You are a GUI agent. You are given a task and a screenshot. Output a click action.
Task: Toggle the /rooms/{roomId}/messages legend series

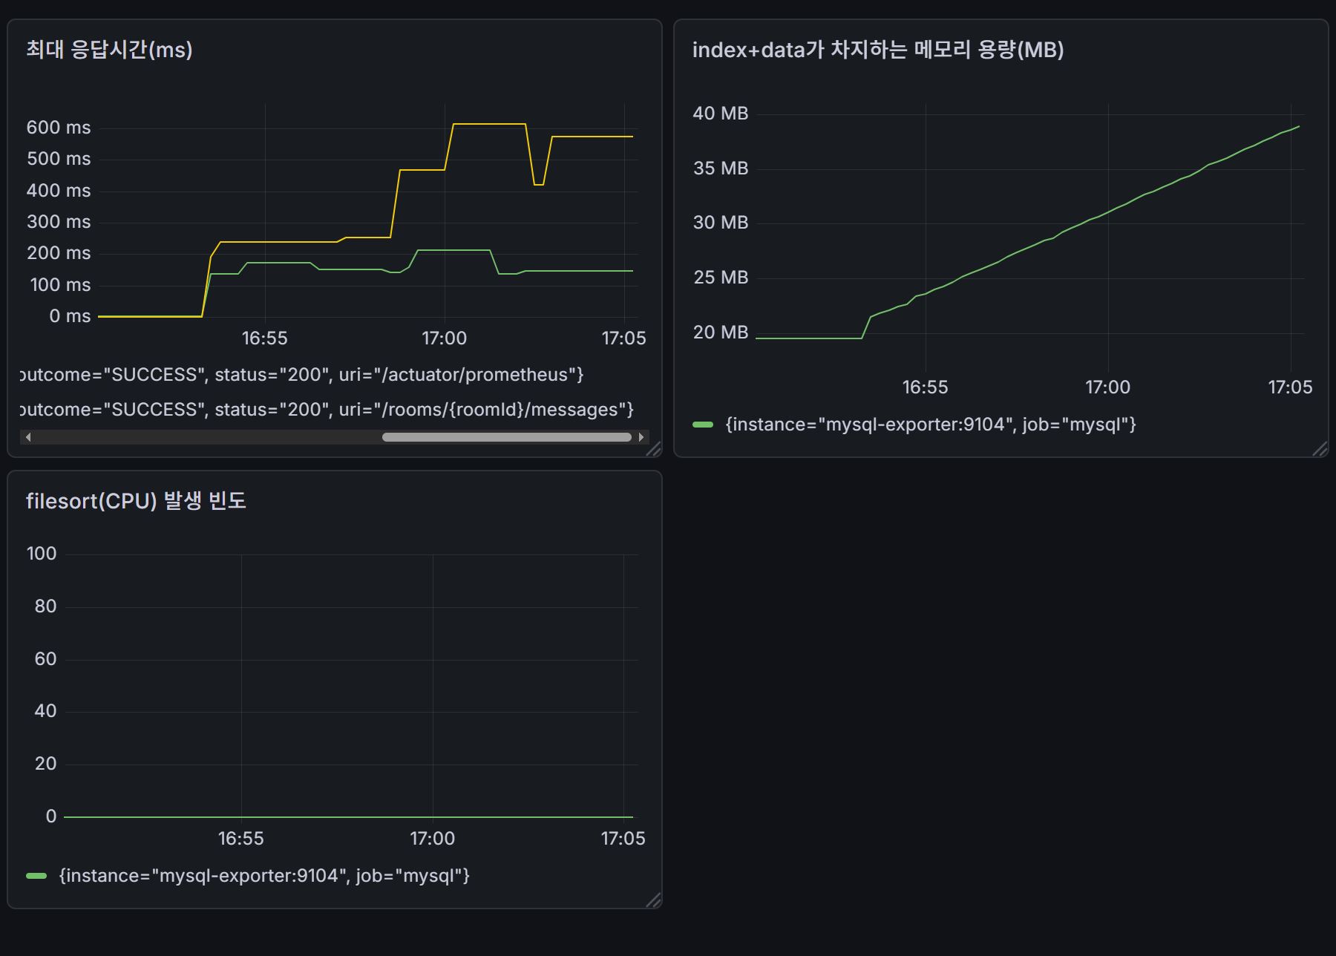click(x=327, y=410)
